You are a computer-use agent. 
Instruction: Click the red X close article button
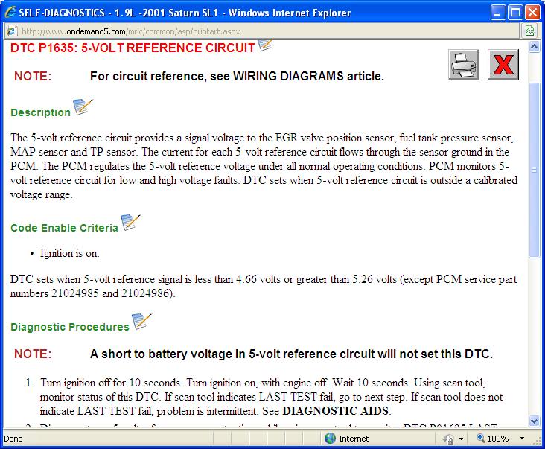[503, 65]
